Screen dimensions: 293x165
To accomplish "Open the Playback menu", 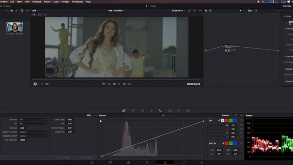I will click(x=37, y=2).
